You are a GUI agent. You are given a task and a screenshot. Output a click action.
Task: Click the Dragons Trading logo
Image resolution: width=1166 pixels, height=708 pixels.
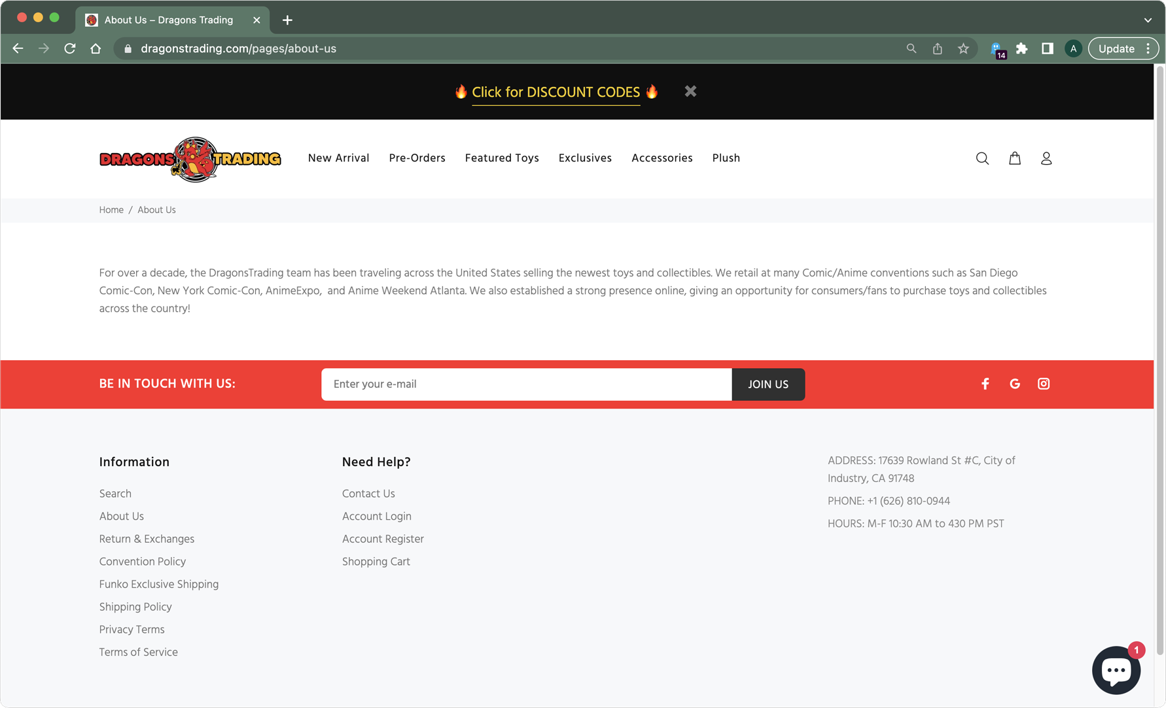point(190,159)
